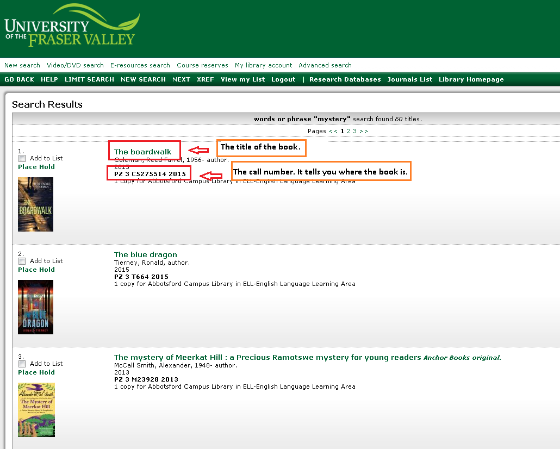Go to the NEXT page of results
Viewport: 560px width, 449px height.
[x=181, y=79]
